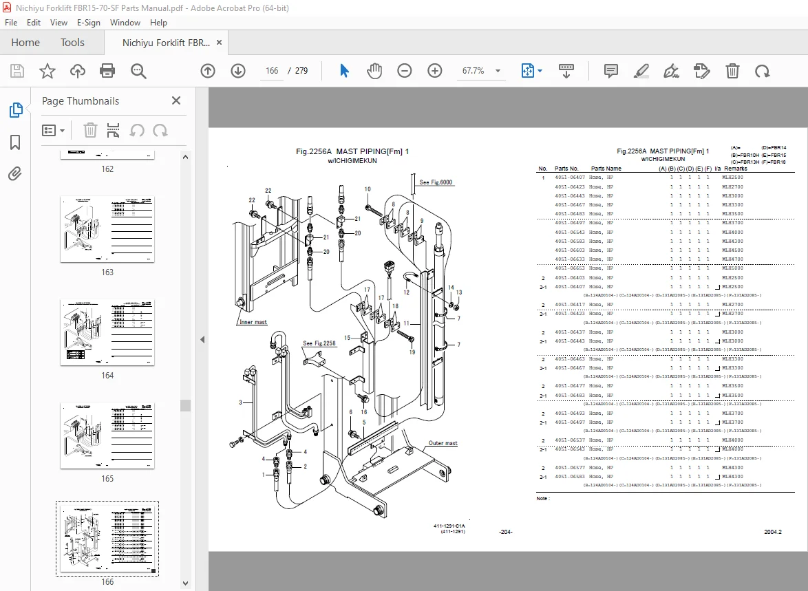Close the Page Thumbnails panel

pyautogui.click(x=176, y=100)
